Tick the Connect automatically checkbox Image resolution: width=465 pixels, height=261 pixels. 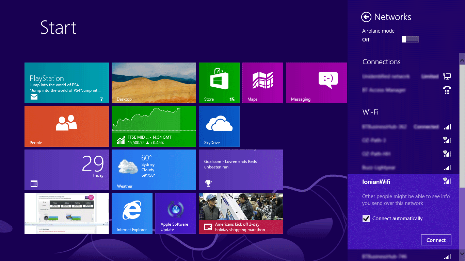[x=366, y=219]
